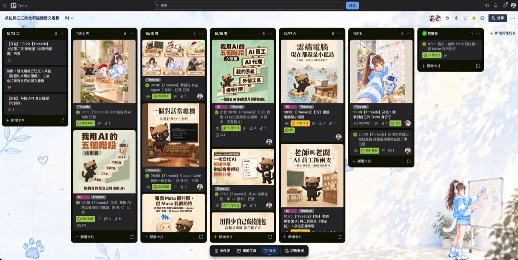Open the automation lightning bolt icon

[456, 18]
